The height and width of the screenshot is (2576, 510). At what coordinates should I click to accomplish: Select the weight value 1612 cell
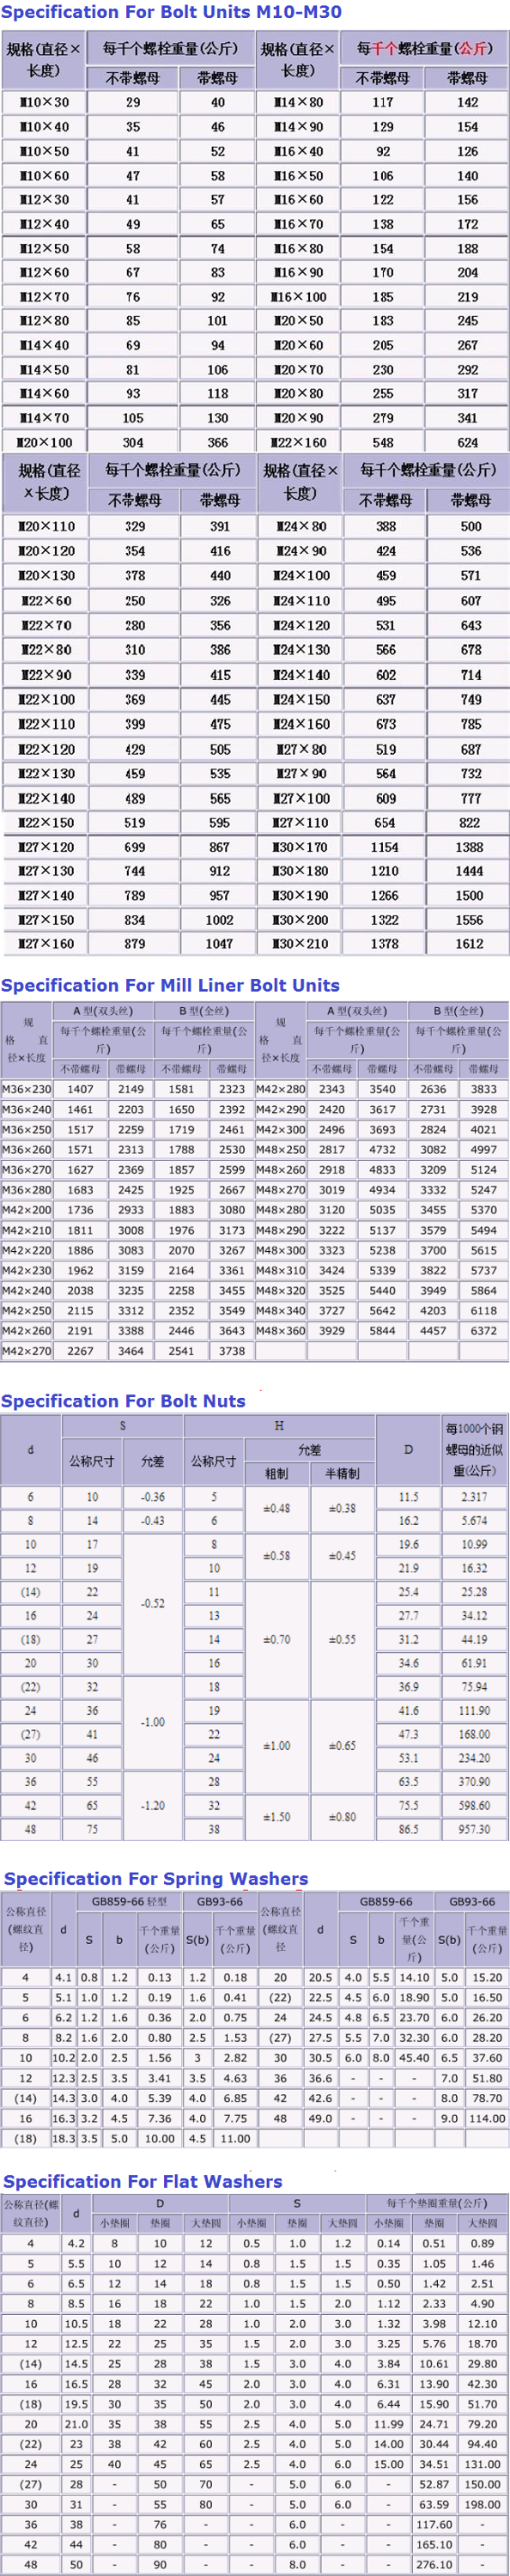[x=469, y=944]
